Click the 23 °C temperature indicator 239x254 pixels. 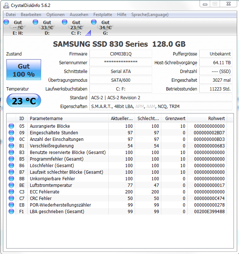(x=24, y=100)
